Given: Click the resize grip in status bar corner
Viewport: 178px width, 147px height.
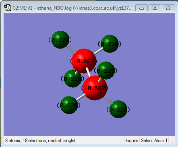Looking at the screenshot, I should point(173,142).
